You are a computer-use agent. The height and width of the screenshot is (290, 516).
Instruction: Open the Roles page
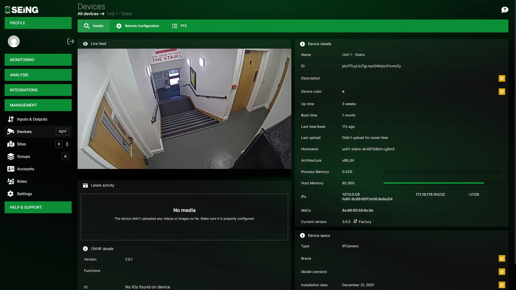pos(38,182)
